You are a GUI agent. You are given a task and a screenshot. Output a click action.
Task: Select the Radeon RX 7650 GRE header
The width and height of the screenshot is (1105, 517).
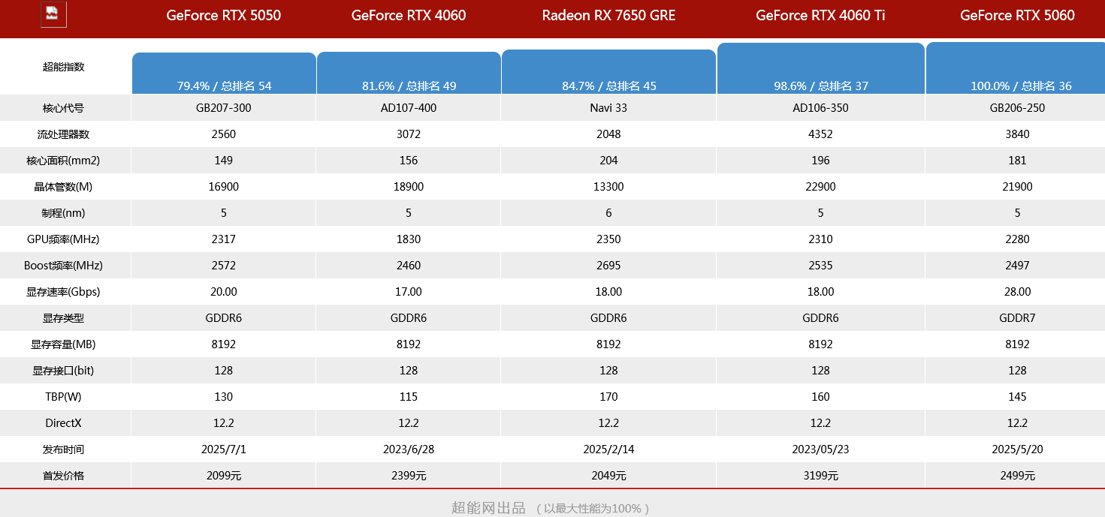[608, 15]
